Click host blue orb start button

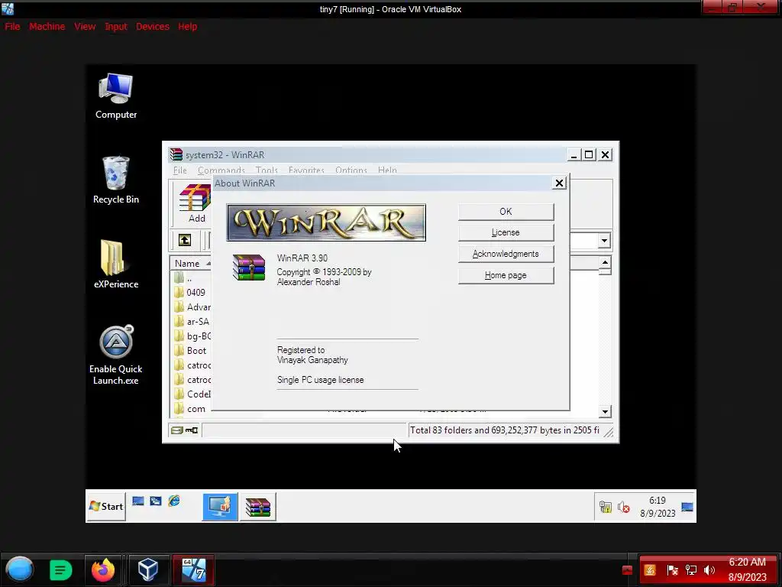(20, 569)
